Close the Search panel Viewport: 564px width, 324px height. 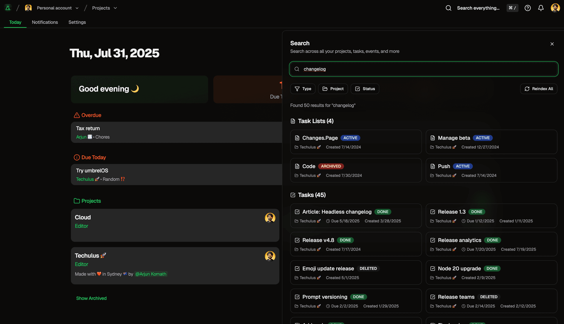(552, 44)
